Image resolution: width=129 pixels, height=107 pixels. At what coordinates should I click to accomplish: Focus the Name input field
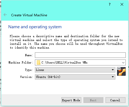click(80, 55)
